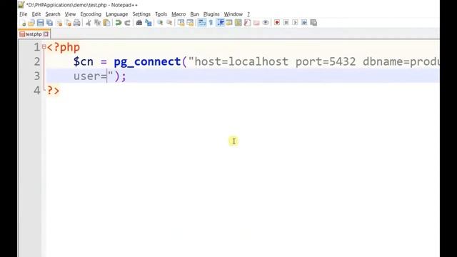Screen dimensions: 457x257
Task: Open the Window menu
Action: click(x=233, y=14)
